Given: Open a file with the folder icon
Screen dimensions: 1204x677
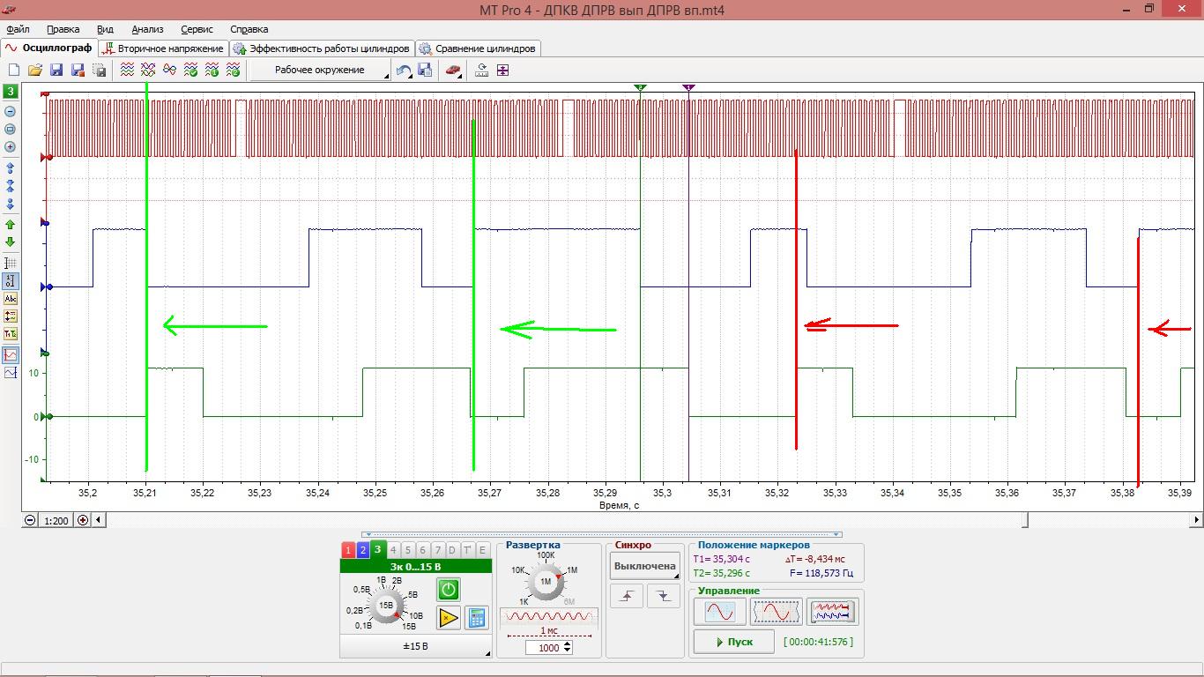Looking at the screenshot, I should [x=35, y=71].
